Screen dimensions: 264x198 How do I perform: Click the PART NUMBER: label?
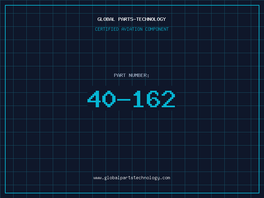coord(131,75)
